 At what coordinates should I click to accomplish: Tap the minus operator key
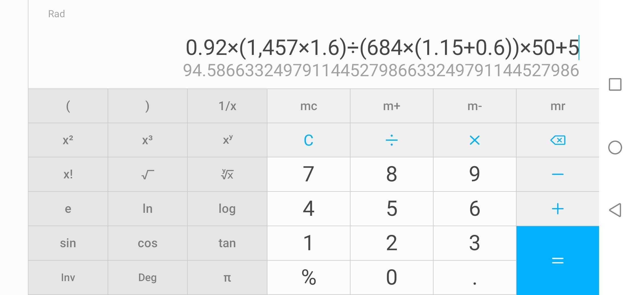click(x=558, y=174)
